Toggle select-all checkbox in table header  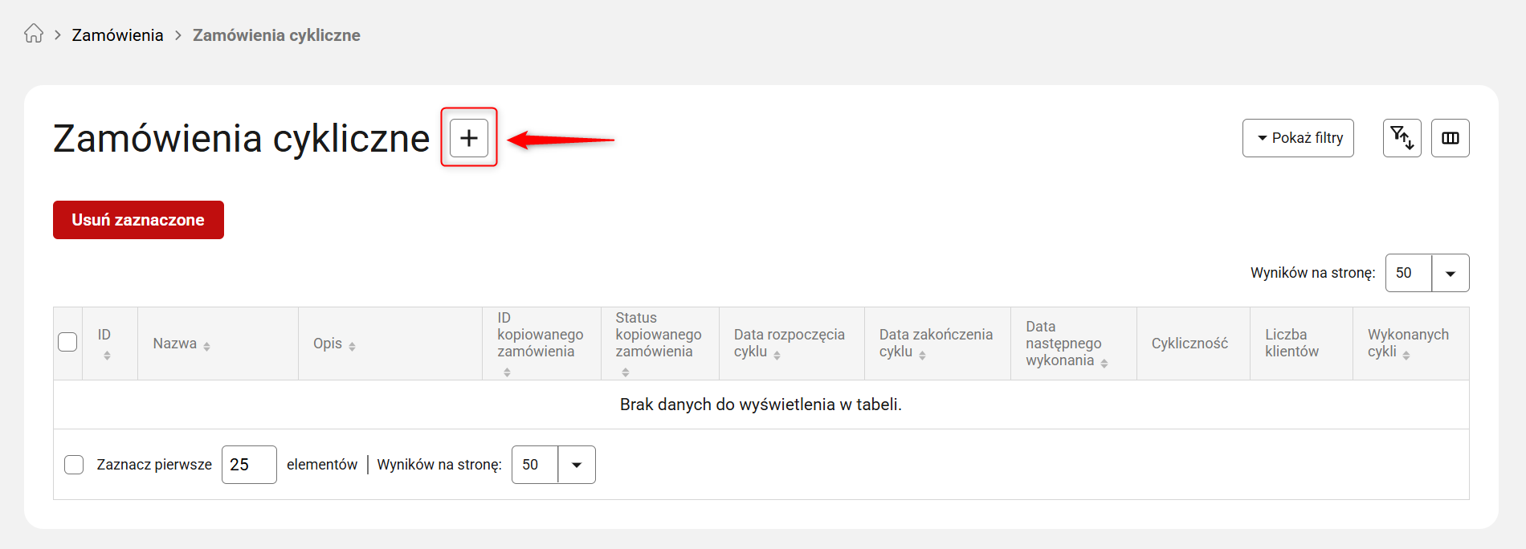tap(68, 342)
